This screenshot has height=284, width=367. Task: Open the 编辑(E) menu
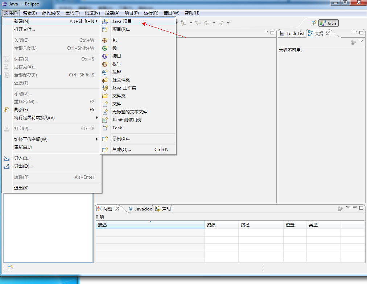[30, 13]
